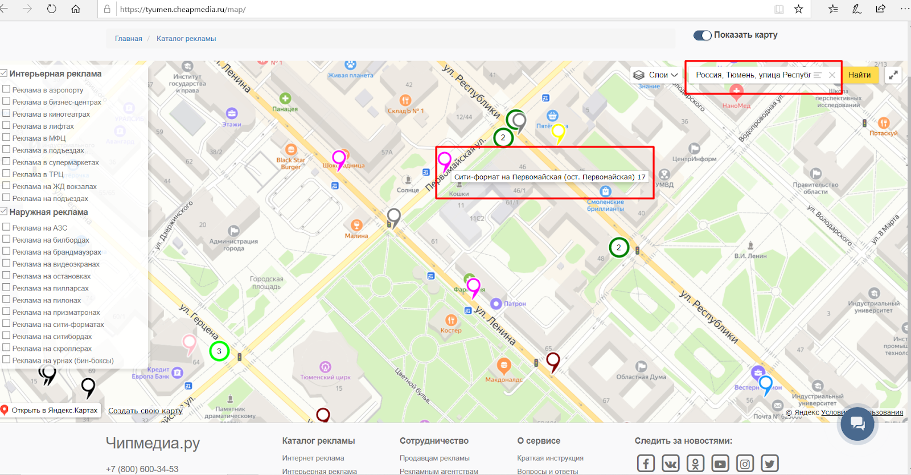Reload the page with the refresh icon
The height and width of the screenshot is (475, 911).
[x=52, y=9]
